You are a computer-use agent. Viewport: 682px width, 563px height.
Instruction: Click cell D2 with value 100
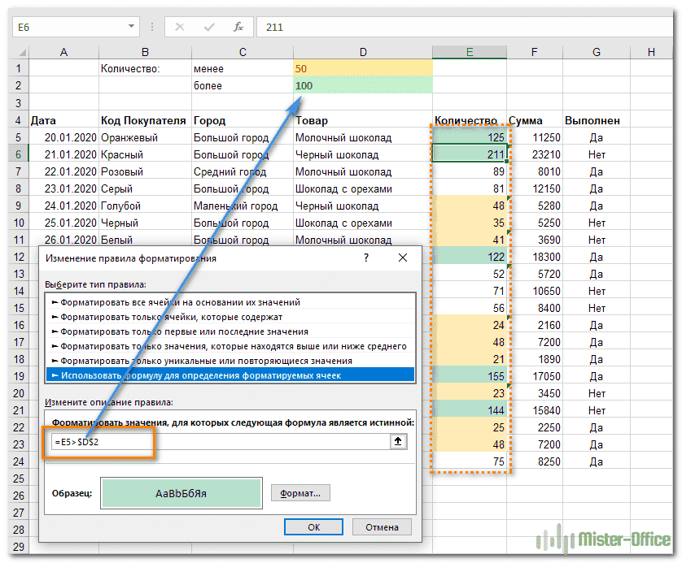tap(362, 86)
